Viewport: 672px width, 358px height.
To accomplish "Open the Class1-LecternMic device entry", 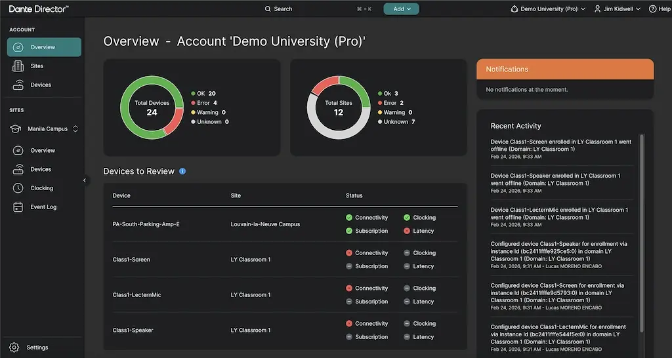I will pos(136,295).
